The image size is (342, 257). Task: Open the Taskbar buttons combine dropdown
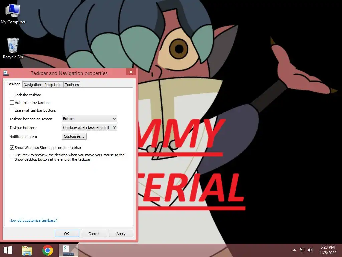tap(90, 127)
